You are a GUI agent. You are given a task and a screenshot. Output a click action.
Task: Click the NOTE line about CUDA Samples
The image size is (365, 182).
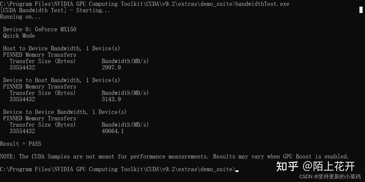coord(174,157)
